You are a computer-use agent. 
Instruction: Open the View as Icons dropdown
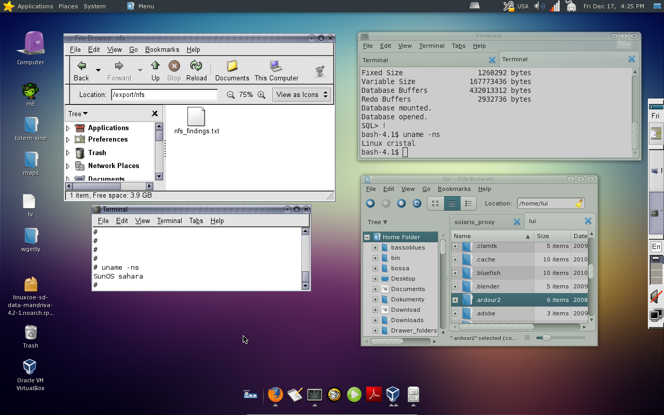click(301, 94)
